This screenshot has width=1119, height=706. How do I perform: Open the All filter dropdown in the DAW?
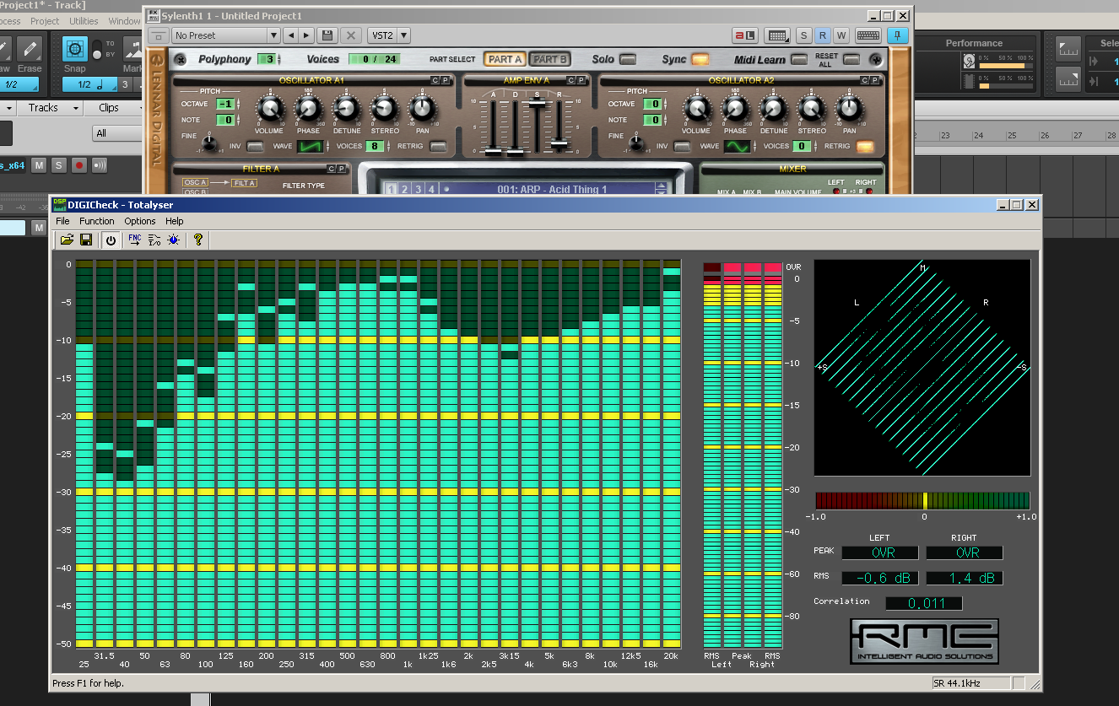pyautogui.click(x=116, y=133)
